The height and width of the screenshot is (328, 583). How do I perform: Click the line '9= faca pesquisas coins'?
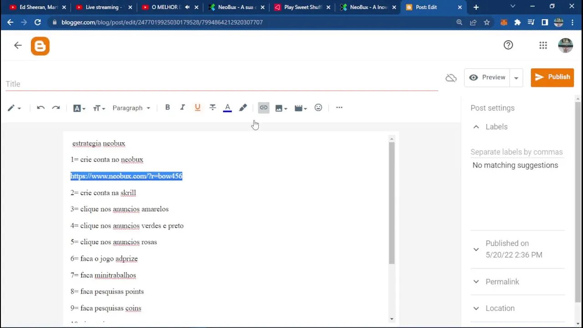coord(106,308)
